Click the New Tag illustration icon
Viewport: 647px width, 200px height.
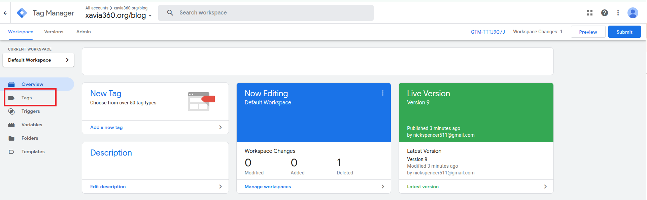[x=201, y=101]
